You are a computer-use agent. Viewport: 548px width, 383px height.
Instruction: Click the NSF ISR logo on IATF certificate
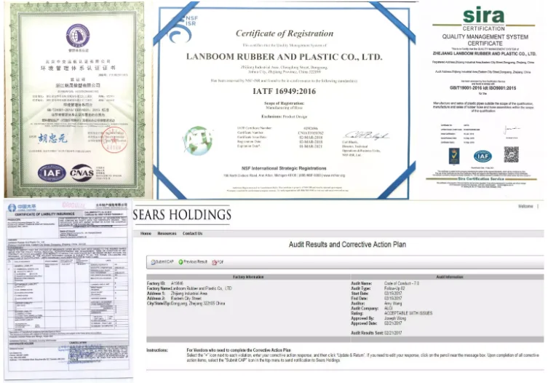point(182,28)
